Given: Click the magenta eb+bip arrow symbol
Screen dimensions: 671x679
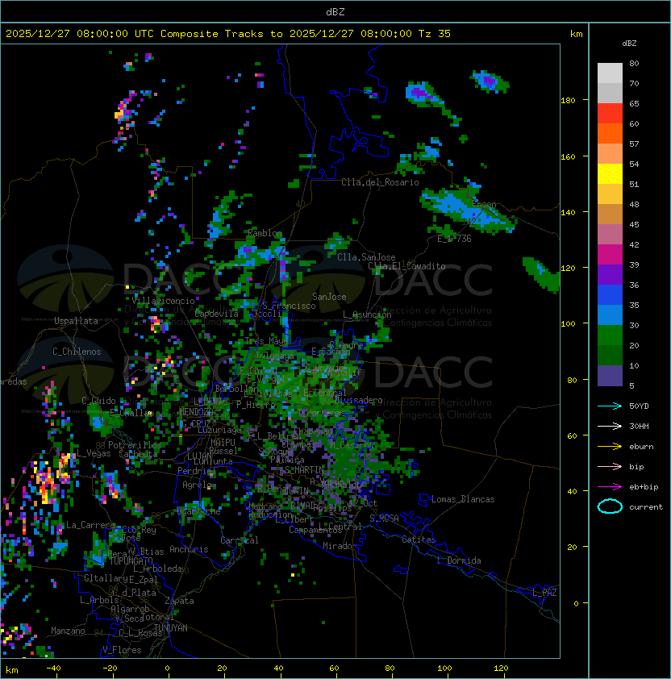Looking at the screenshot, I should [610, 487].
